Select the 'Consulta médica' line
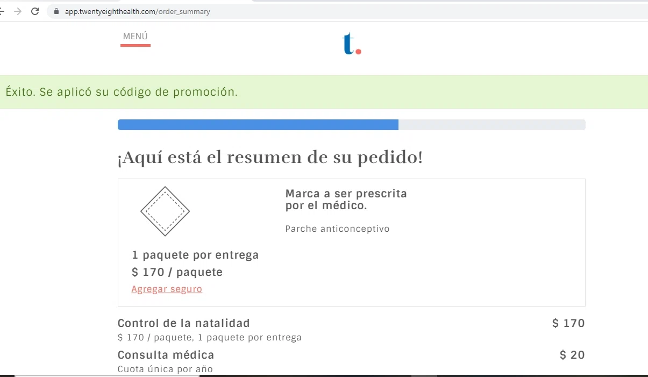This screenshot has height=377, width=648. click(x=166, y=355)
